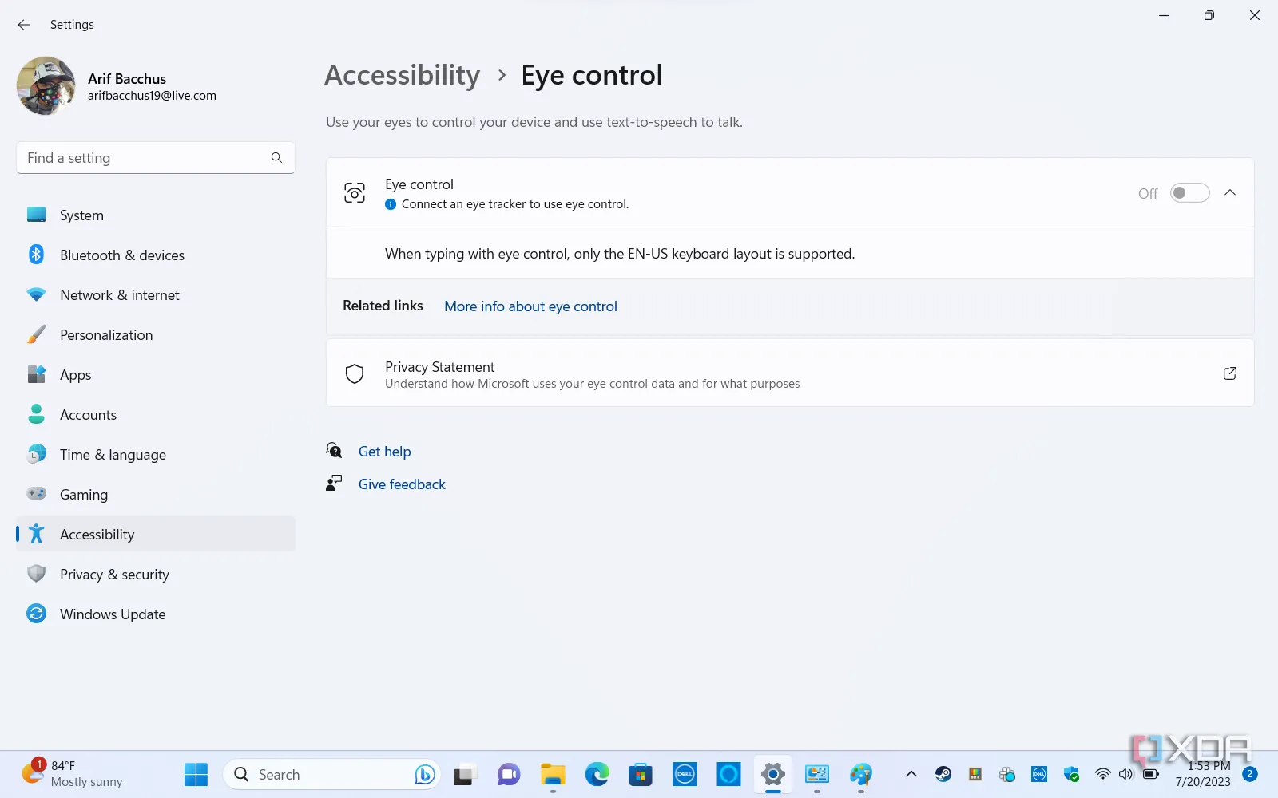Click the eye tracker icon beside Eye control
The width and height of the screenshot is (1278, 798).
pyautogui.click(x=354, y=192)
